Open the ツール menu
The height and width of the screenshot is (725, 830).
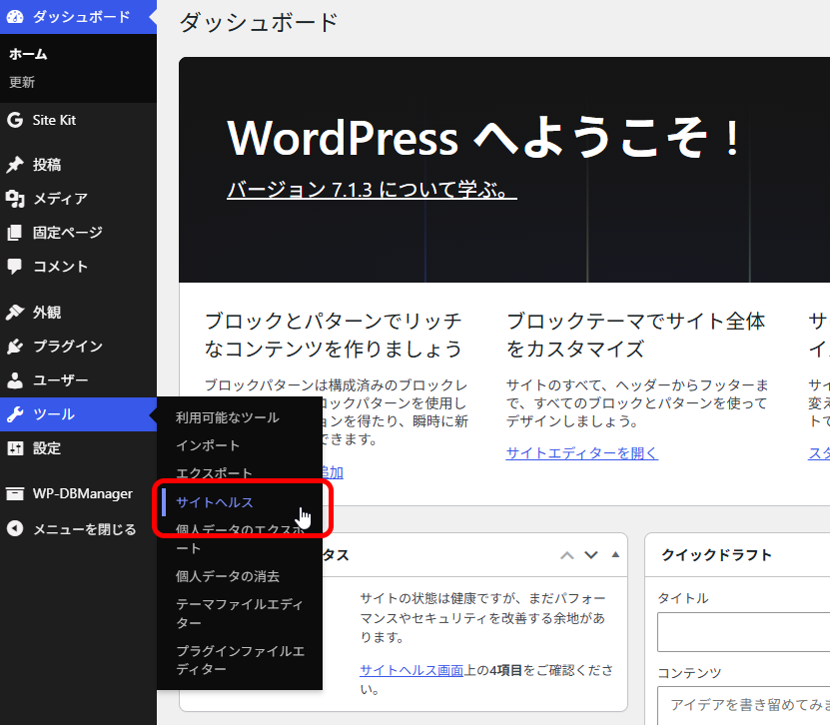[78, 414]
